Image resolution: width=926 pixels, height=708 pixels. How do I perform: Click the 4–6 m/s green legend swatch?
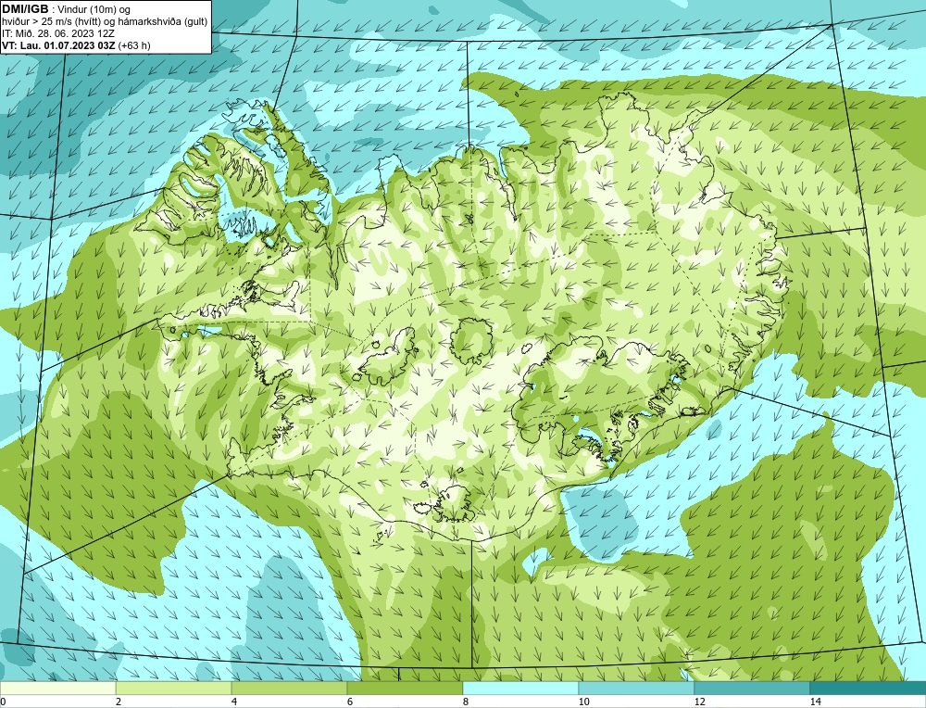click(x=289, y=688)
